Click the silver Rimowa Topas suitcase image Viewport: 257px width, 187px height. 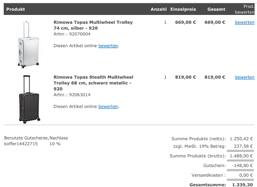pos(28,44)
